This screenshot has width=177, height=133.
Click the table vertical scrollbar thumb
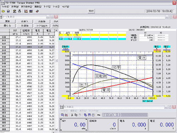click(x=57, y=61)
